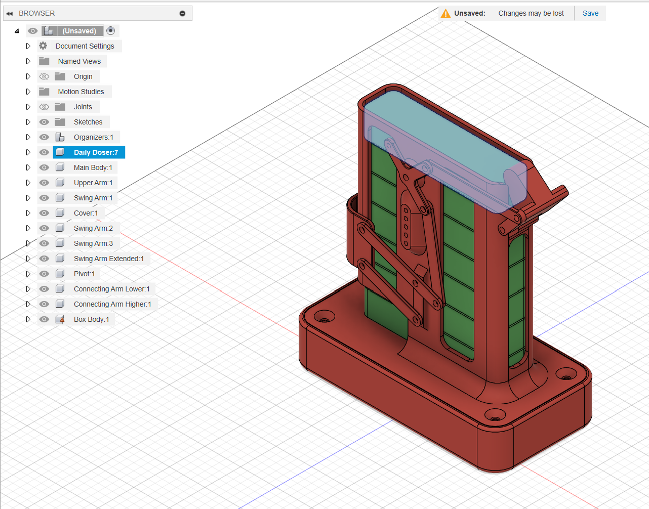Expand the Motion Studies node

point(28,92)
